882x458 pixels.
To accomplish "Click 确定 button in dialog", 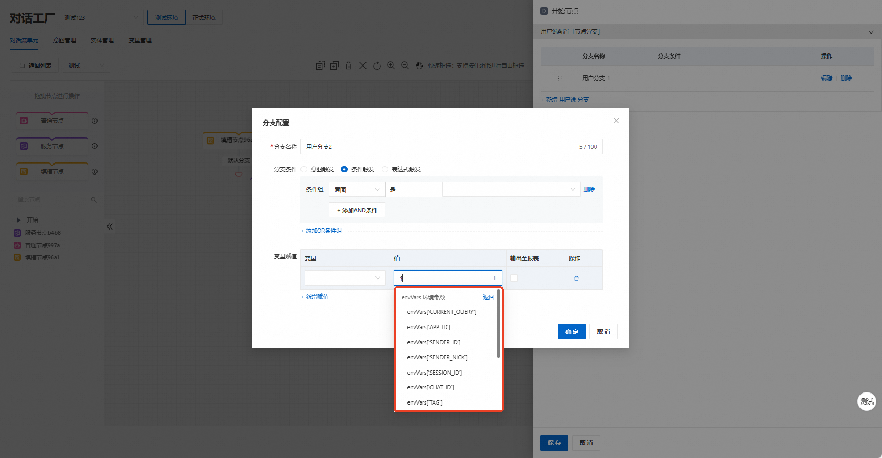I will [x=572, y=332].
